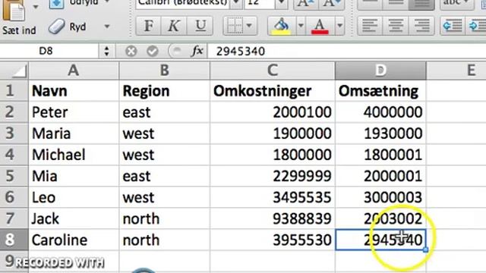Open the font color dropdown arrow
This screenshot has height=273, width=486.
(x=339, y=26)
